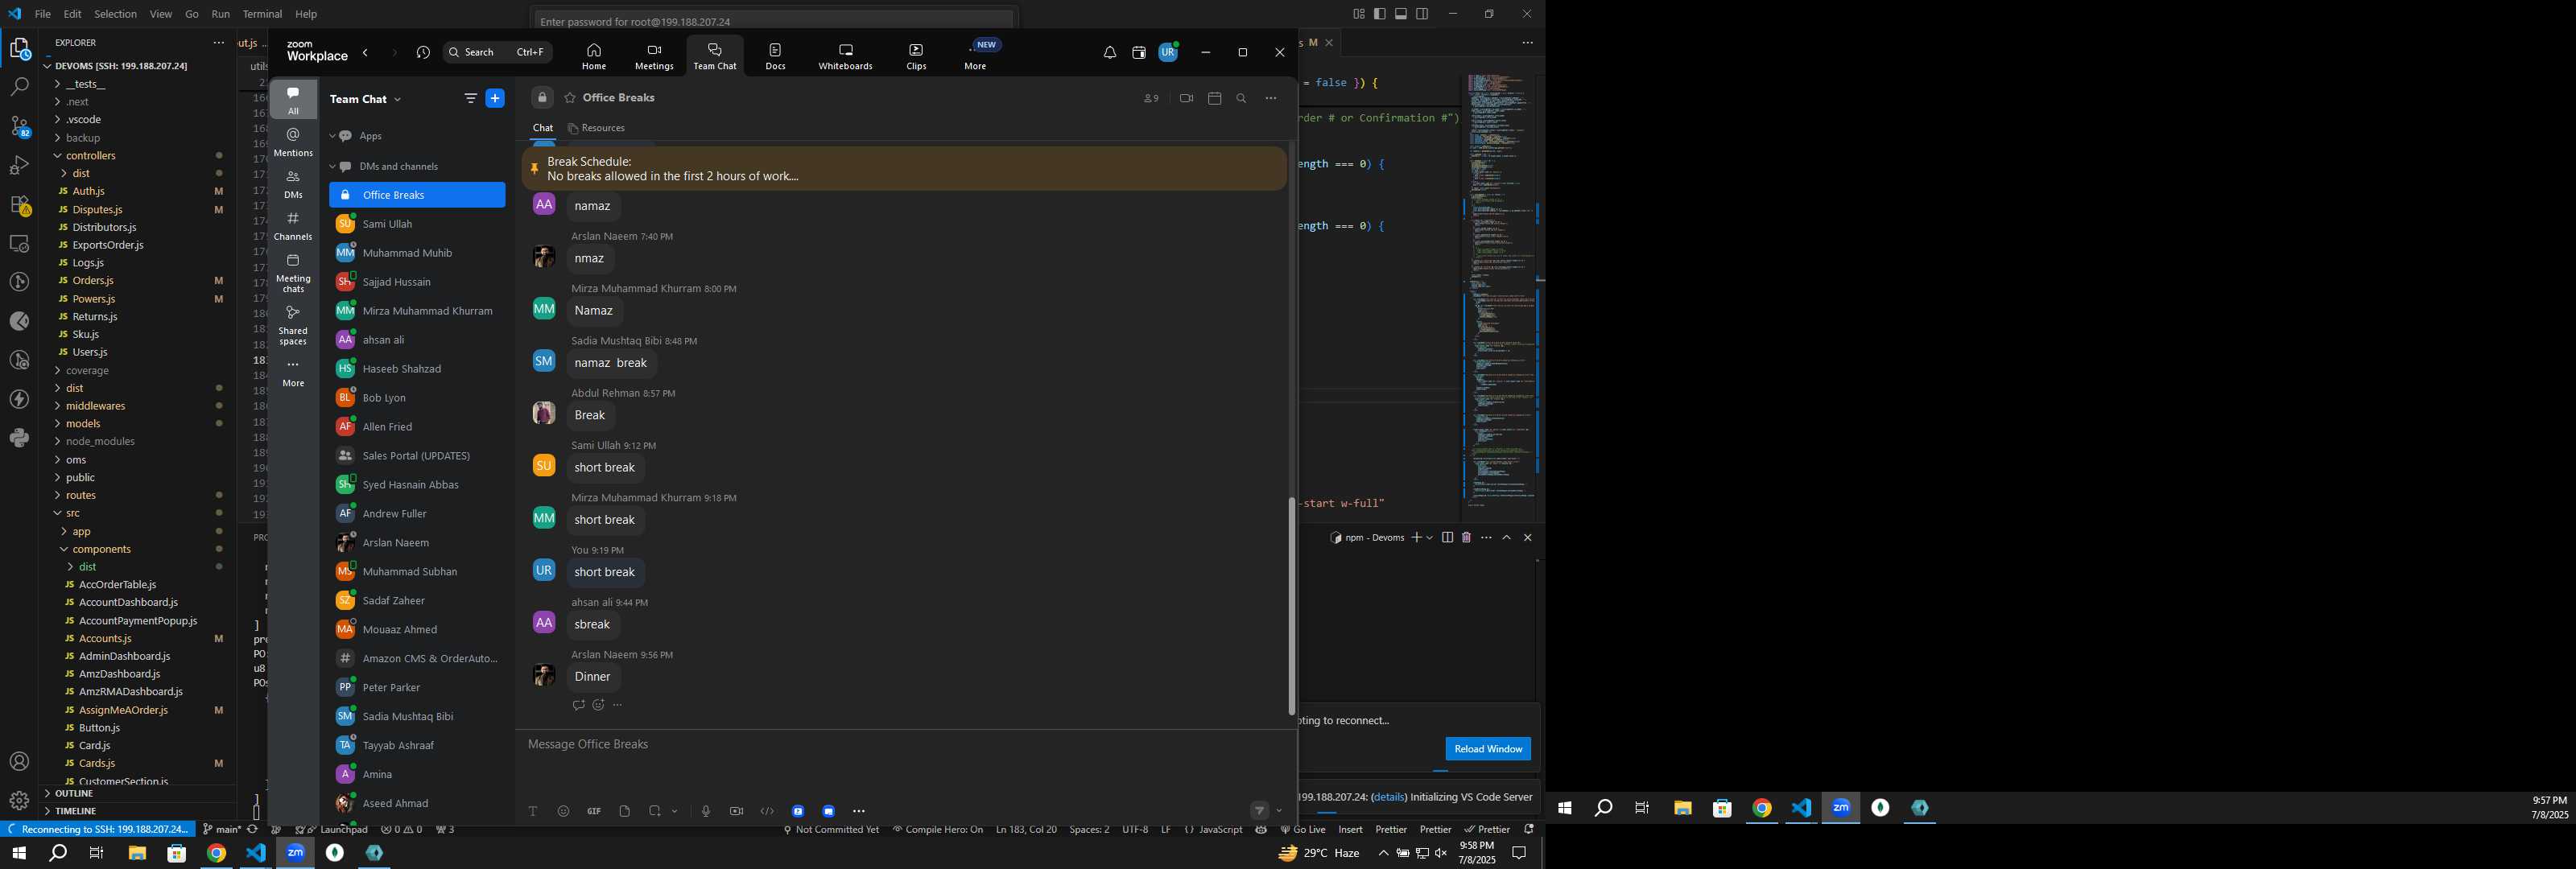Open Zoom Clips
The height and width of the screenshot is (869, 2576).
coord(916,56)
